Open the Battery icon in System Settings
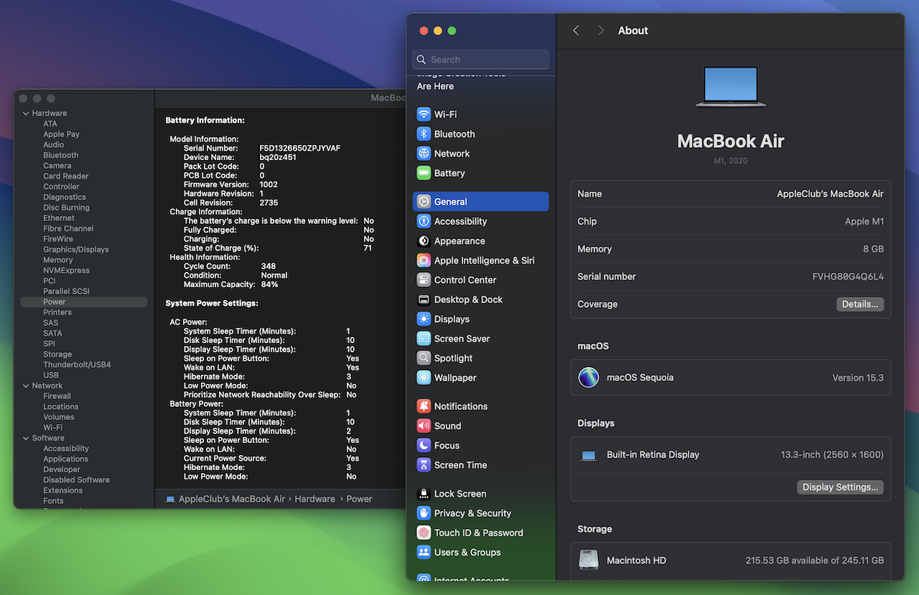Image resolution: width=919 pixels, height=595 pixels. click(x=424, y=173)
